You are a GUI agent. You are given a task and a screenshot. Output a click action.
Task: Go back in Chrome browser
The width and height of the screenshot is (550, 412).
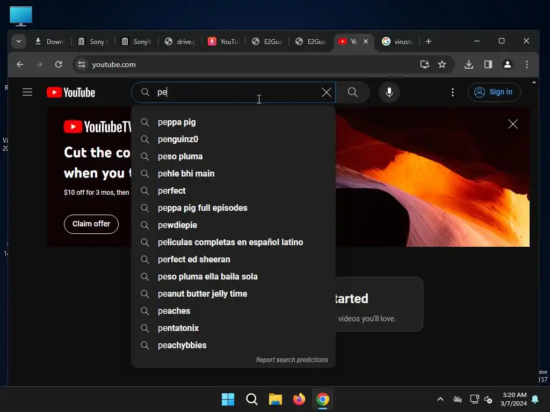(x=20, y=64)
